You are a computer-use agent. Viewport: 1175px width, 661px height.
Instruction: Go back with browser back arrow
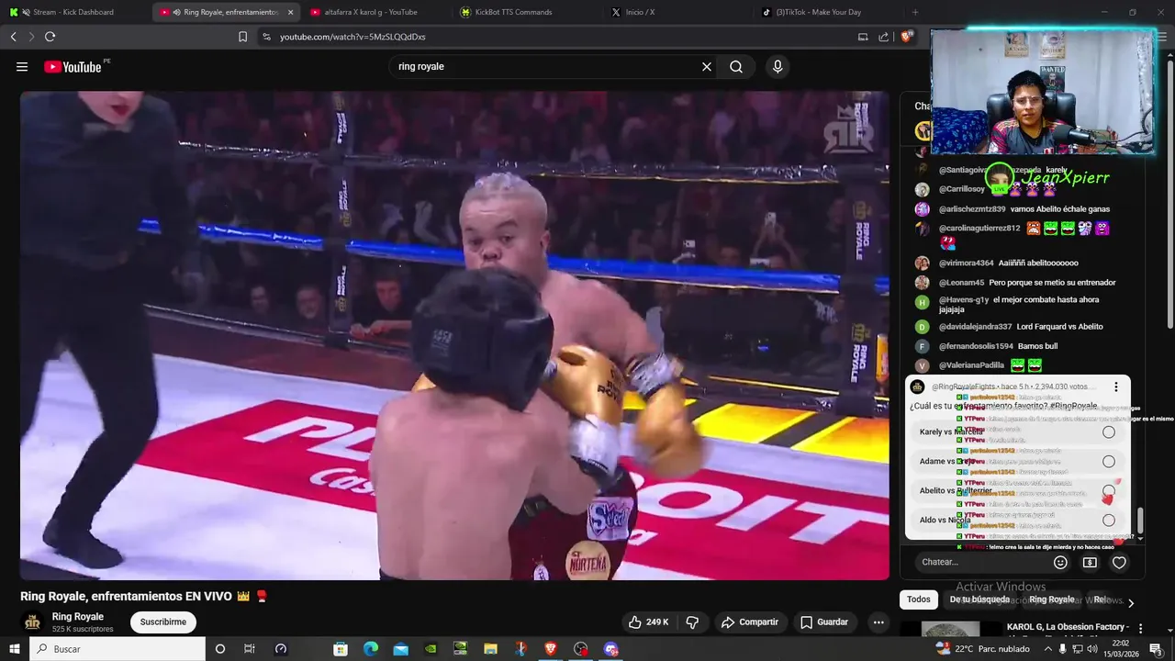coord(13,37)
